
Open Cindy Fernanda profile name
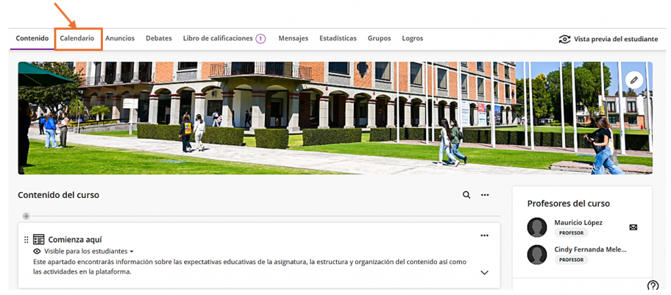(590, 250)
